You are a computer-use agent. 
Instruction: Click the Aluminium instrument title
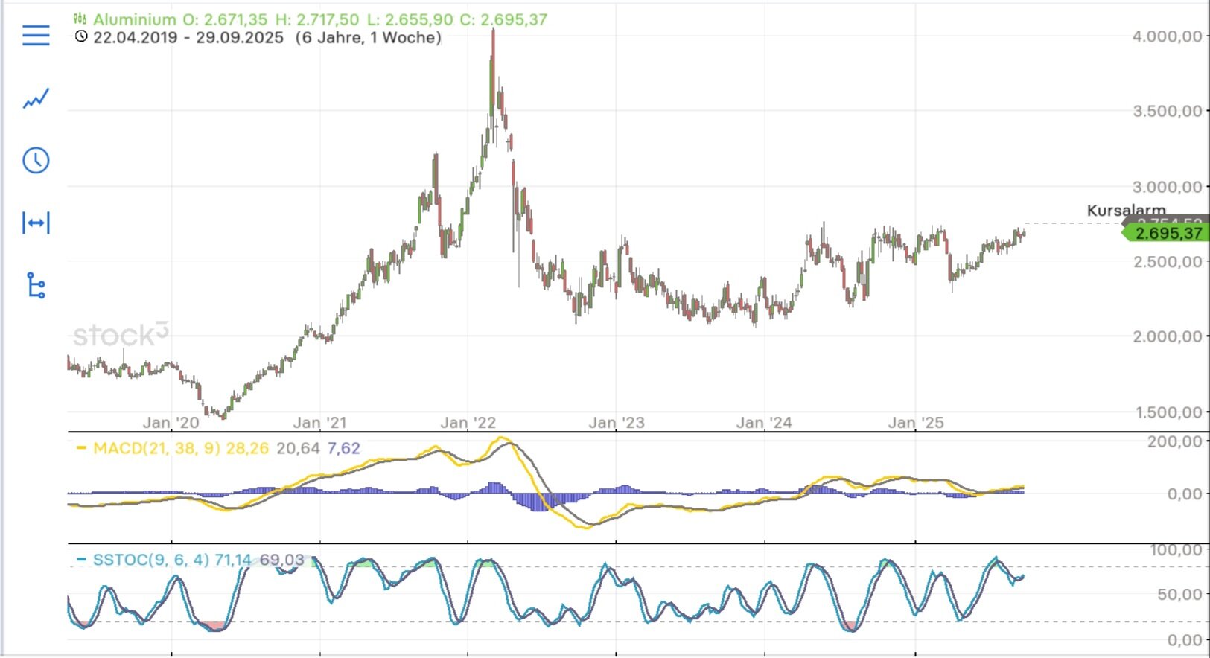click(135, 19)
